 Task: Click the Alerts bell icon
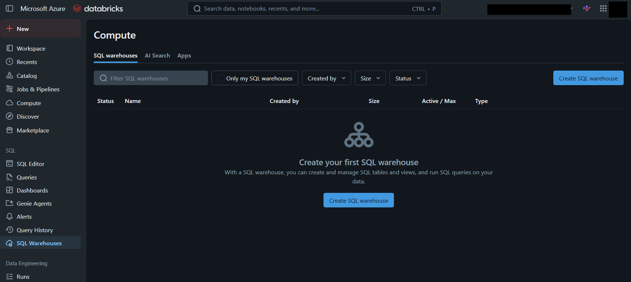(x=9, y=217)
